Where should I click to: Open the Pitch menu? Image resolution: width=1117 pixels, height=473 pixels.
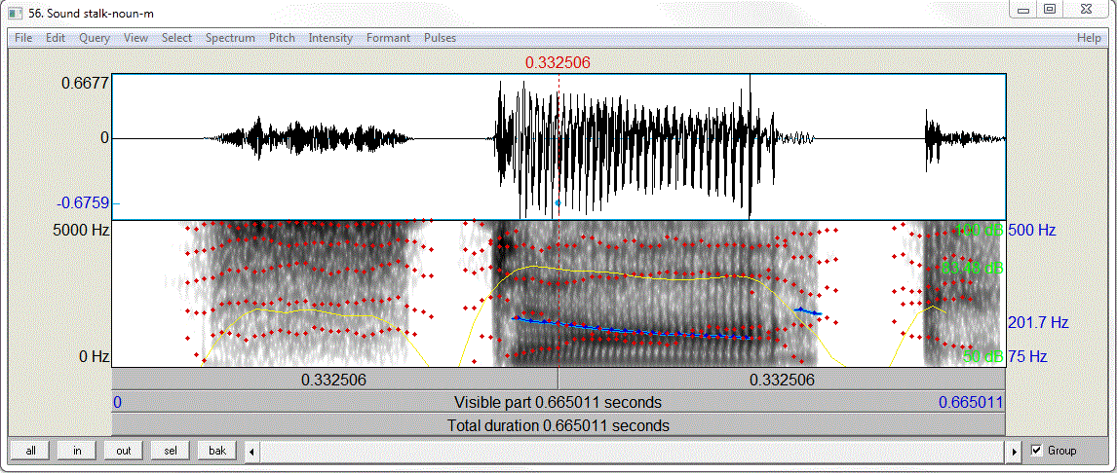click(282, 38)
